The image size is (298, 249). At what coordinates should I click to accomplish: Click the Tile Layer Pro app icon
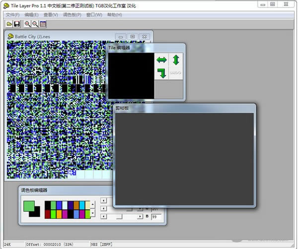[x=6, y=5]
